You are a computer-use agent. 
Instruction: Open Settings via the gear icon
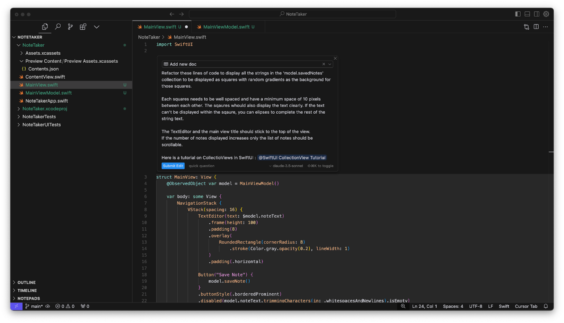546,14
